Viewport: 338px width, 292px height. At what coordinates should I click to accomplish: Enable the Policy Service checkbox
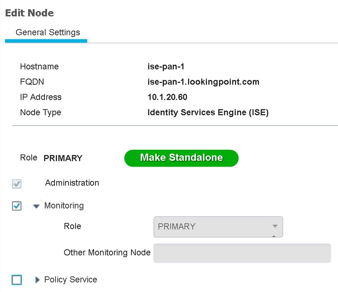coord(16,279)
